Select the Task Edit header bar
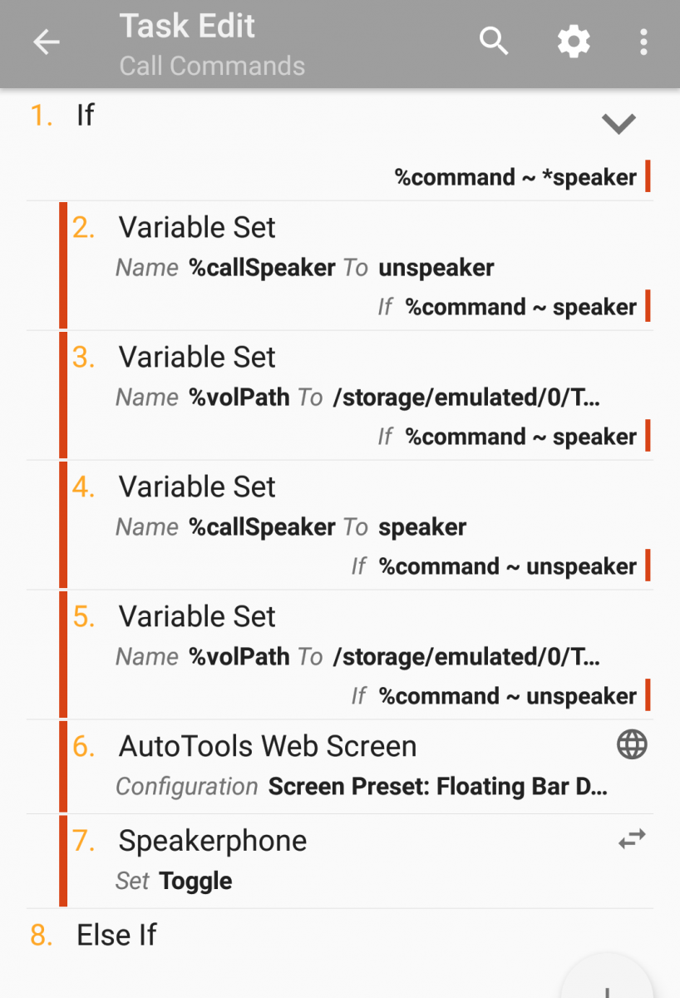The image size is (680, 998). point(187,26)
